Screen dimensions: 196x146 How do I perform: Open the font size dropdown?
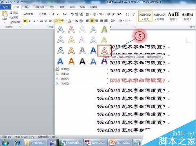[x=50, y=14]
